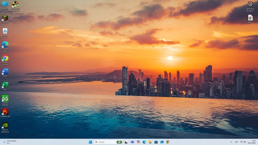258x145 pixels.
Task: Launch Copilot from the taskbar
Action: tap(138, 142)
